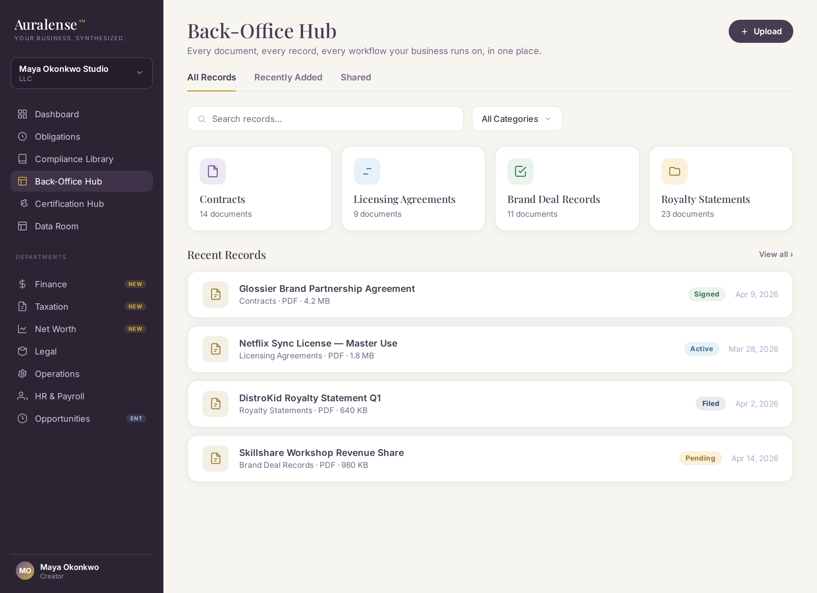Open the Glossier Brand Partnership Agreement record
Viewport: 817px width, 593px height.
(490, 294)
